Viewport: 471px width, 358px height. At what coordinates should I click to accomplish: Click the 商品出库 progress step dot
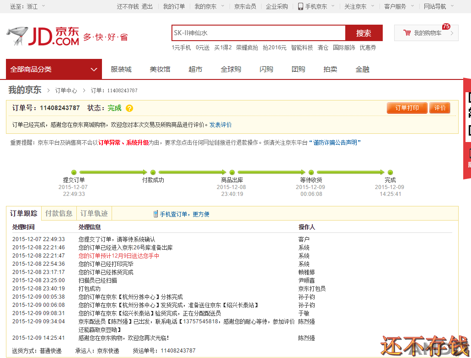tap(232, 172)
